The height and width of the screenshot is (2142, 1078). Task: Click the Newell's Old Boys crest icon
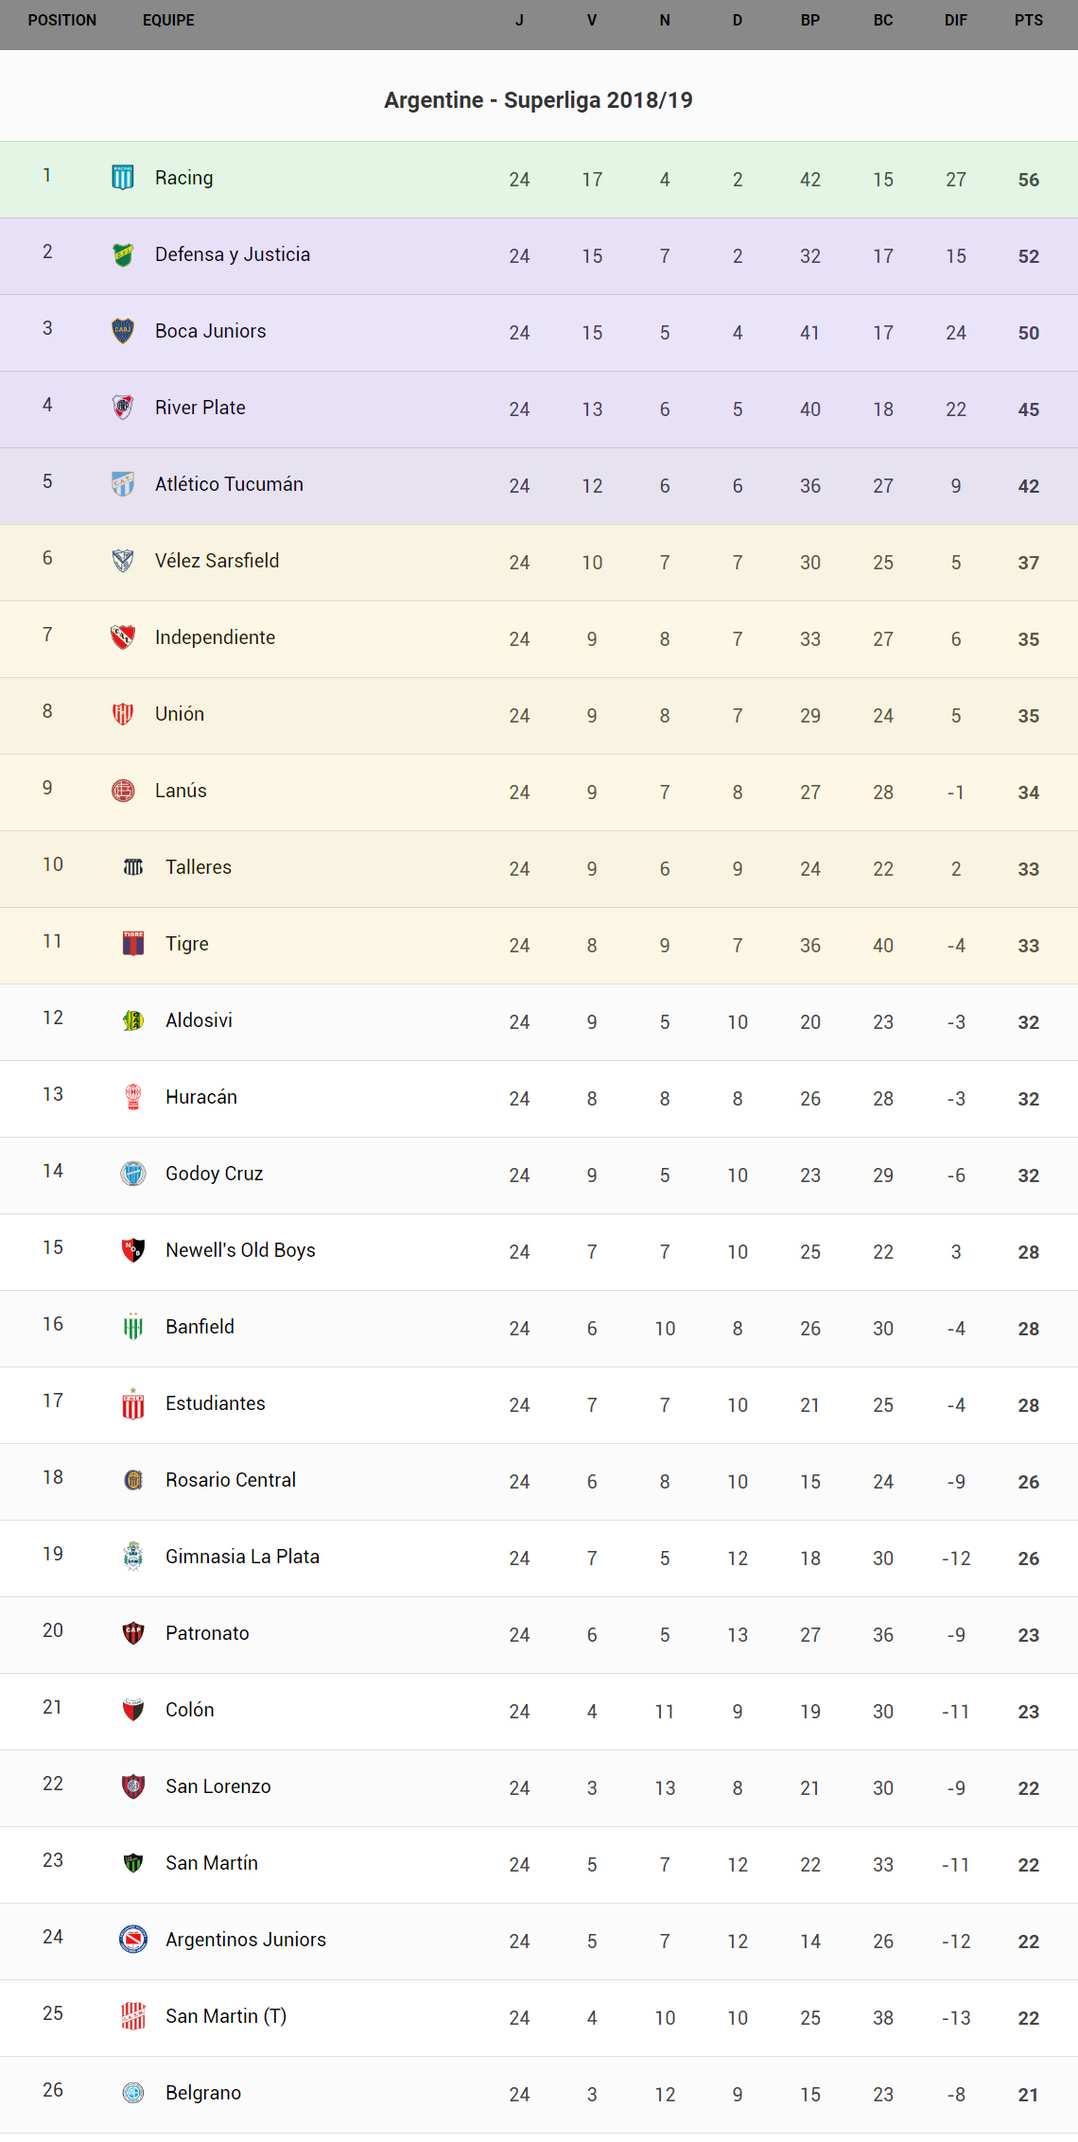(x=133, y=1250)
